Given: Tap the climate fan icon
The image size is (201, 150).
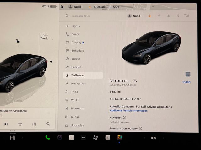Looking at the screenshot, I should (95, 137).
